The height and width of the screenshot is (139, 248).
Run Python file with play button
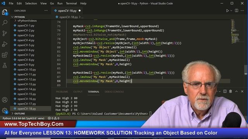(x=227, y=11)
